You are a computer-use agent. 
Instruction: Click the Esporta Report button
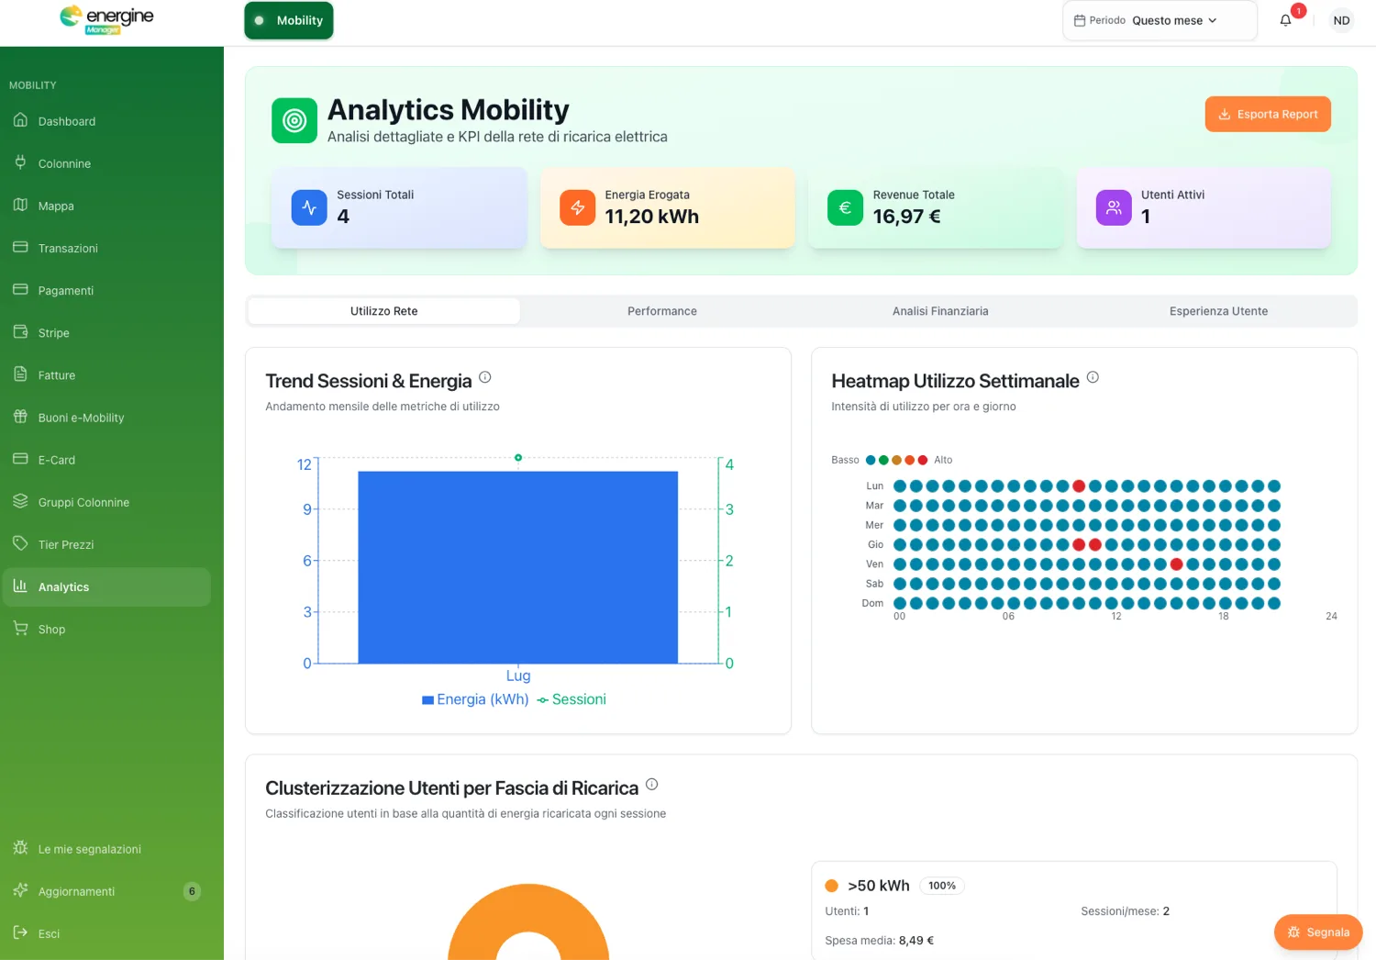(1268, 115)
